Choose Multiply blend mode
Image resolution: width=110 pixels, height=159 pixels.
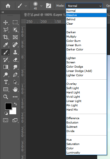point(86,37)
